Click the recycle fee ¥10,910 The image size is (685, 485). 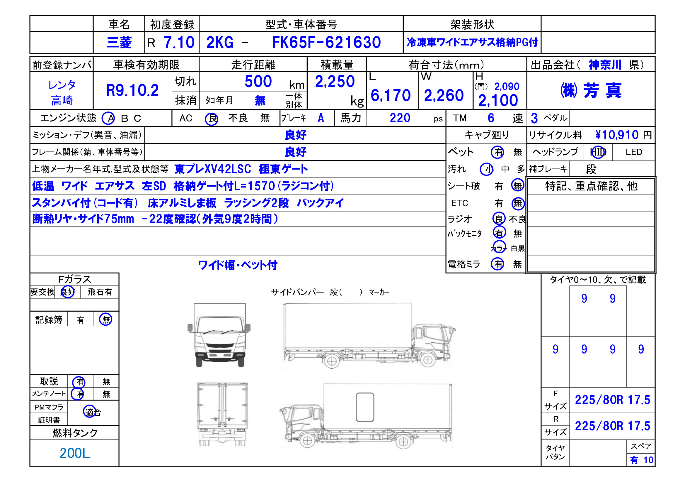617,135
